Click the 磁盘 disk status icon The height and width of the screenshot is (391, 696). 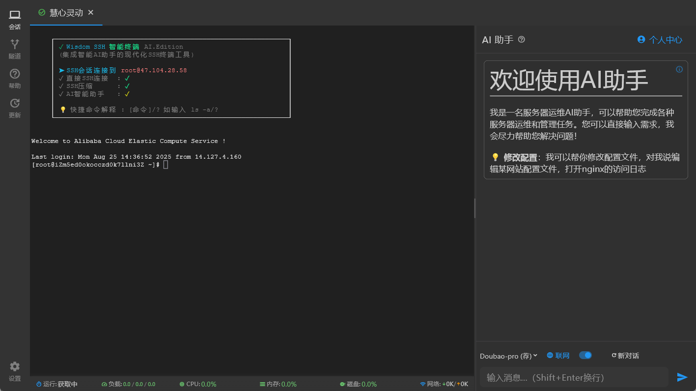click(342, 384)
